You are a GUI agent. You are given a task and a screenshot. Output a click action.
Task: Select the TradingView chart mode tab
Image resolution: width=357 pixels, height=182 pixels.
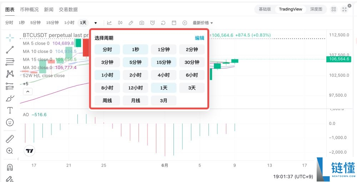pyautogui.click(x=291, y=9)
